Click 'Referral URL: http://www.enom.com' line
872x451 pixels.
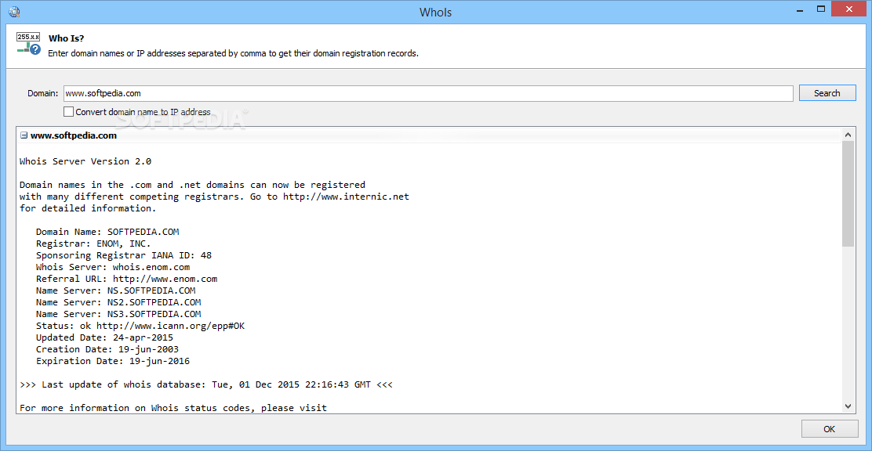tap(127, 279)
